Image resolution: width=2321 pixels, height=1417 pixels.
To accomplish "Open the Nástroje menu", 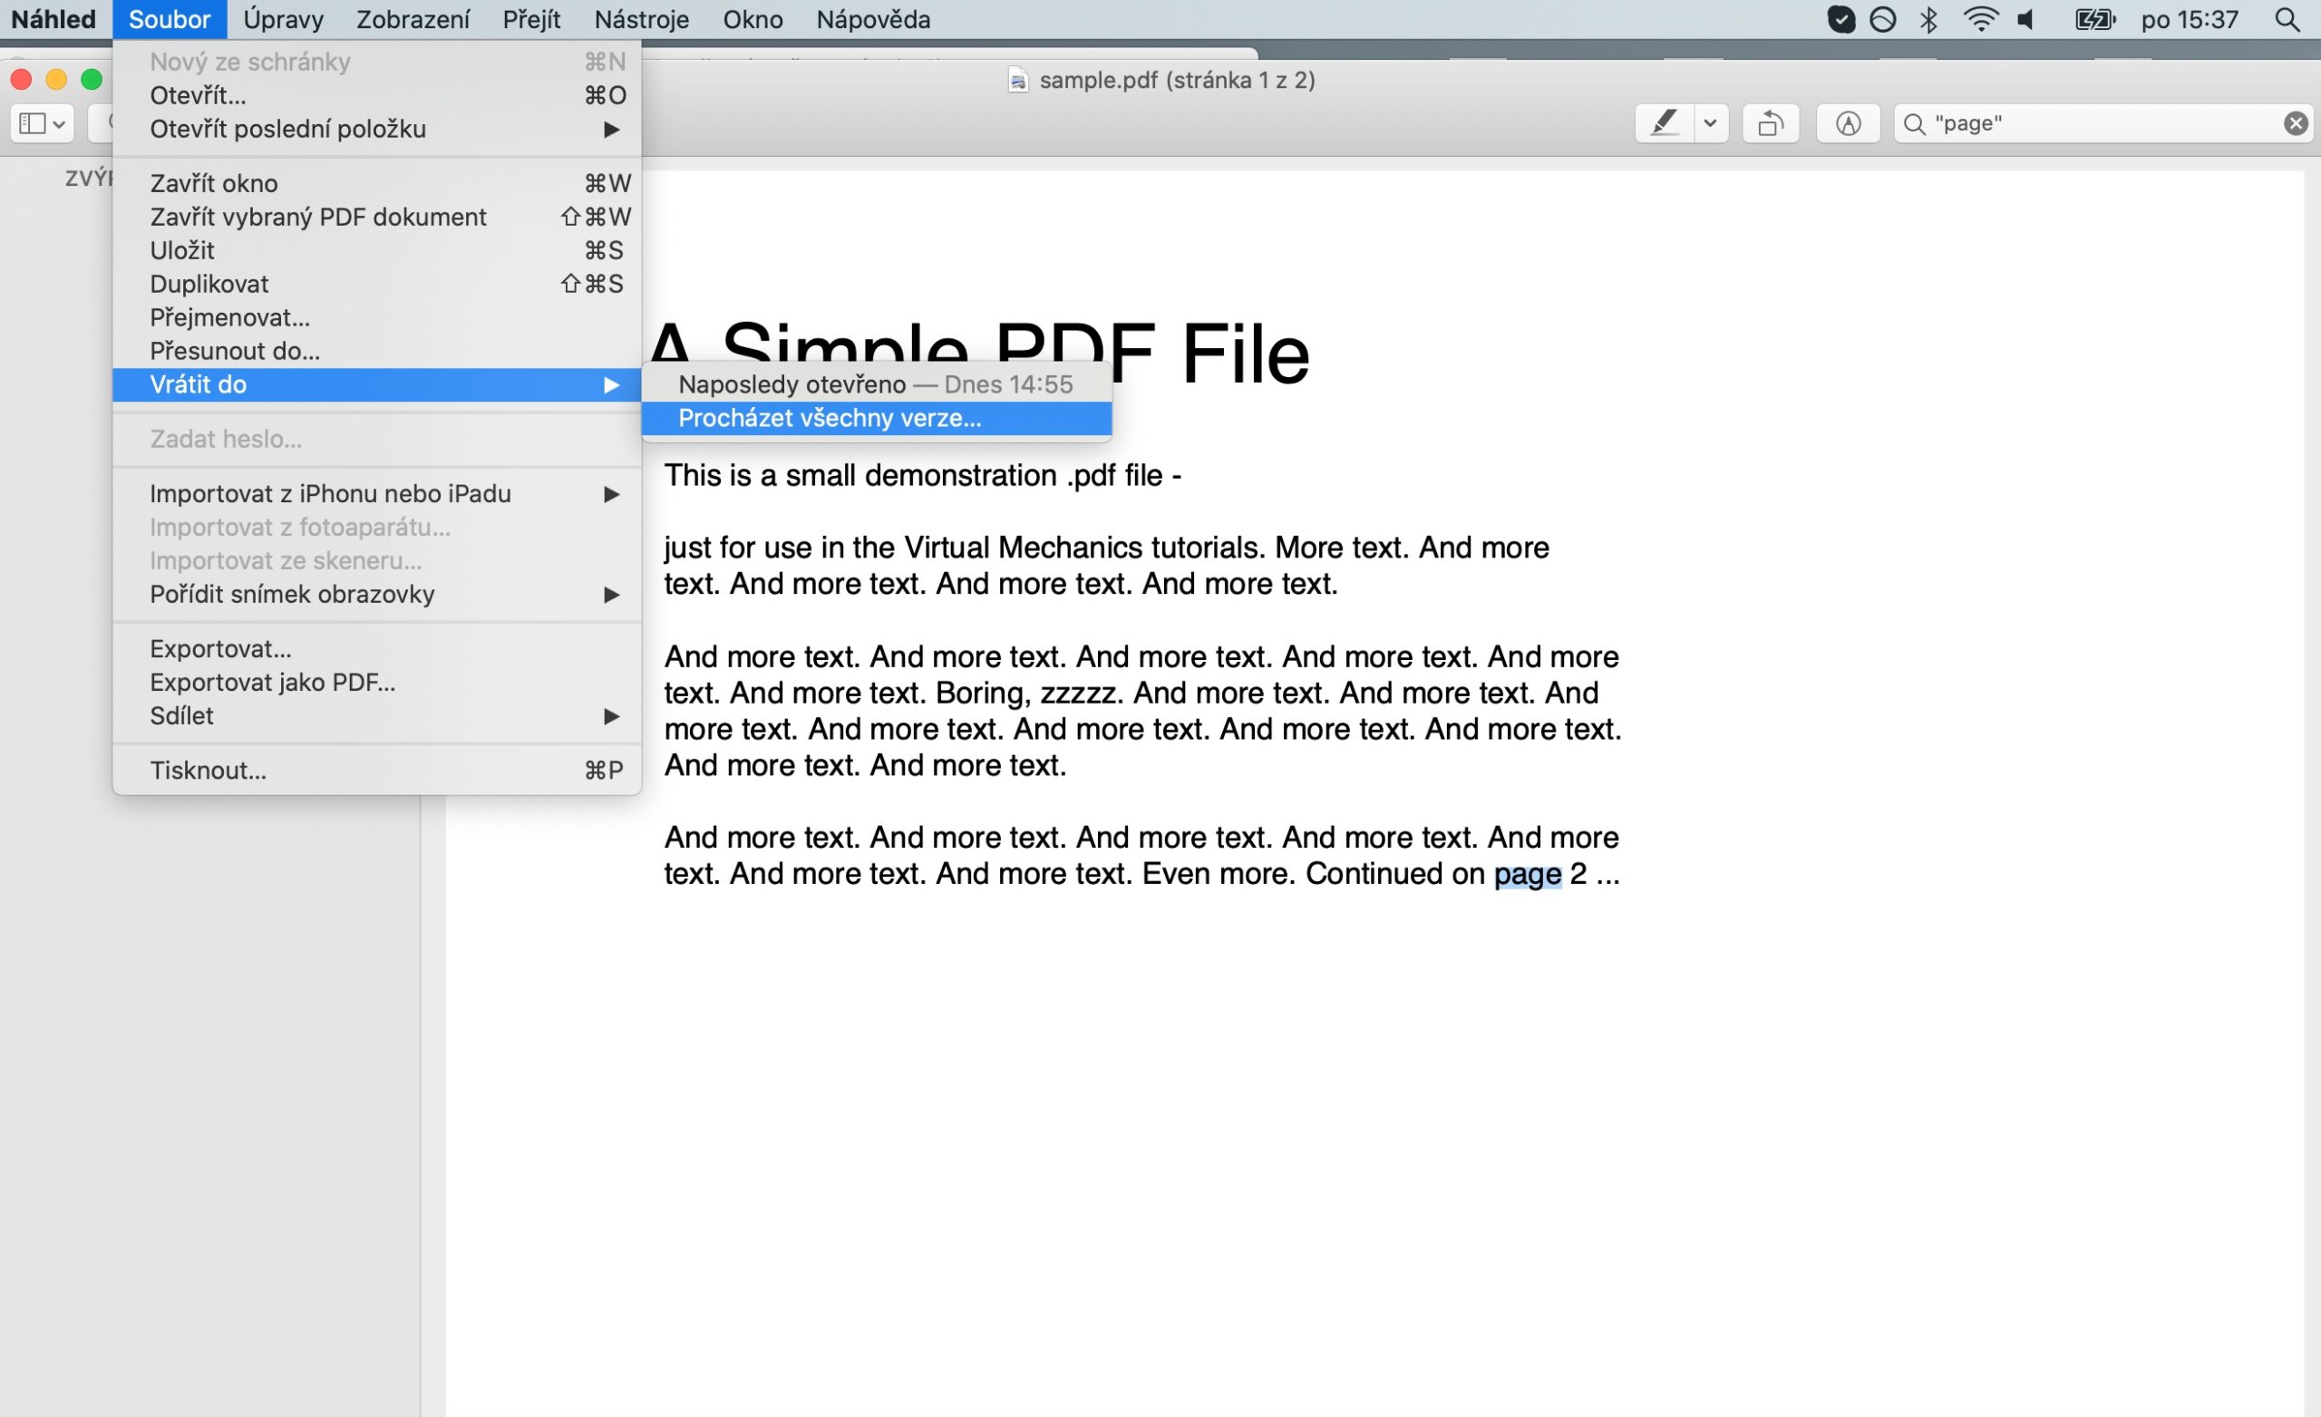I will 642,20.
